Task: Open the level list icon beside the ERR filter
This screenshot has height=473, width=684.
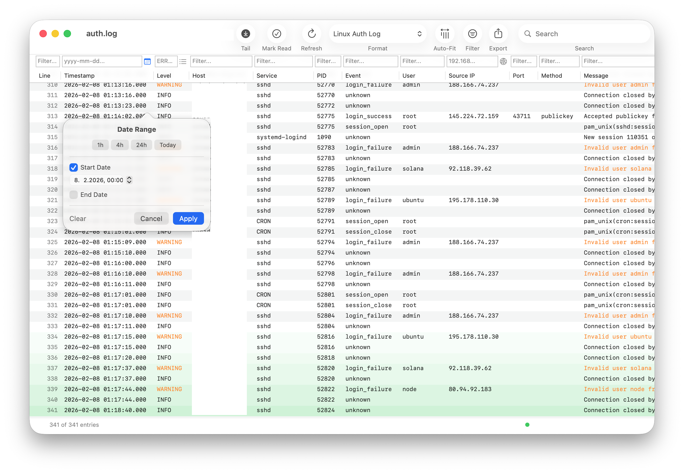Action: [x=183, y=61]
